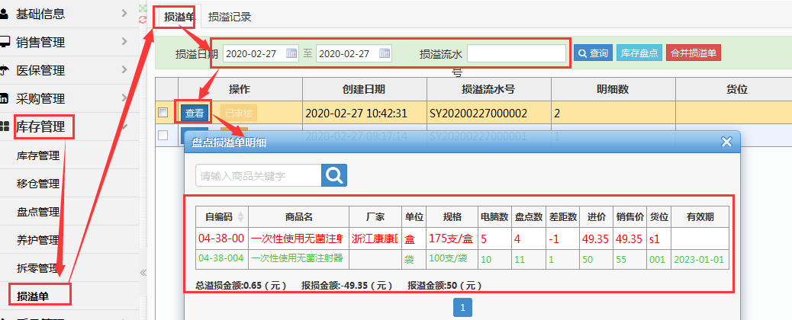
Task: Sort by 自编码 column sort arrows
Action: coord(240,217)
